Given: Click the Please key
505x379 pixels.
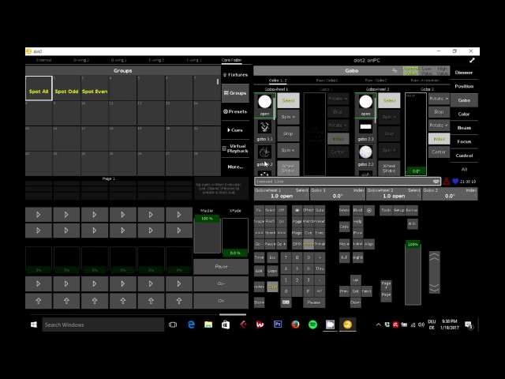Looking at the screenshot, I should [314, 302].
